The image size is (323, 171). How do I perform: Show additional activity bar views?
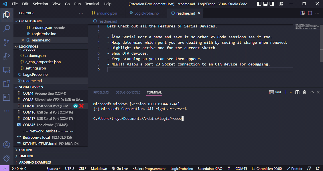pyautogui.click(x=7, y=111)
